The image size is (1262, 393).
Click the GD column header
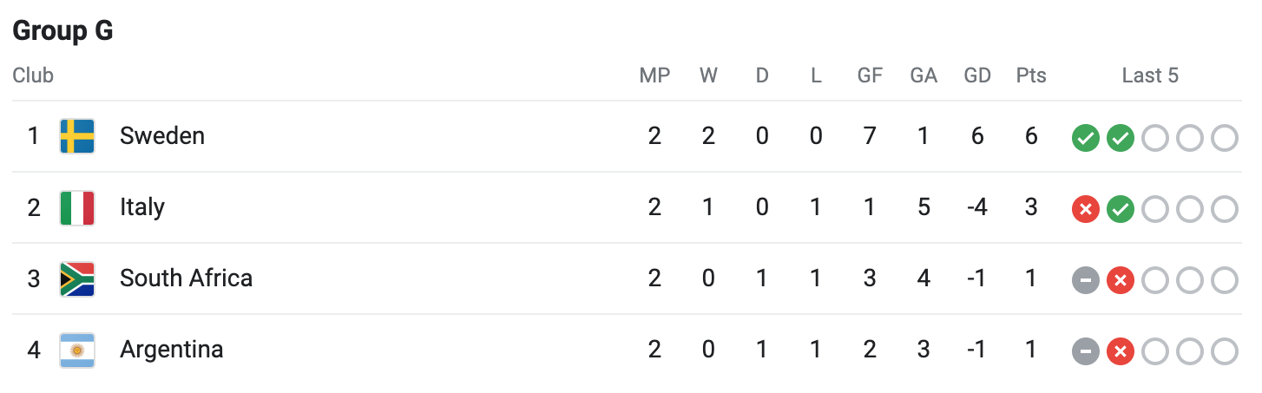click(x=977, y=75)
